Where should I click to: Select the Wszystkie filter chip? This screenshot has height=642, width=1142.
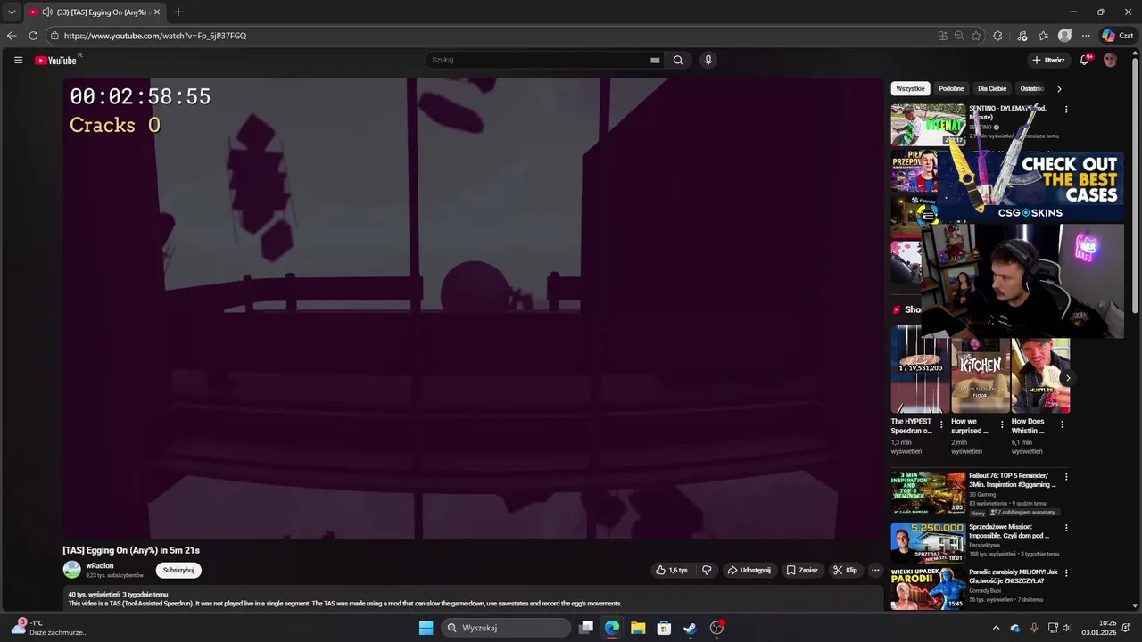coord(910,88)
